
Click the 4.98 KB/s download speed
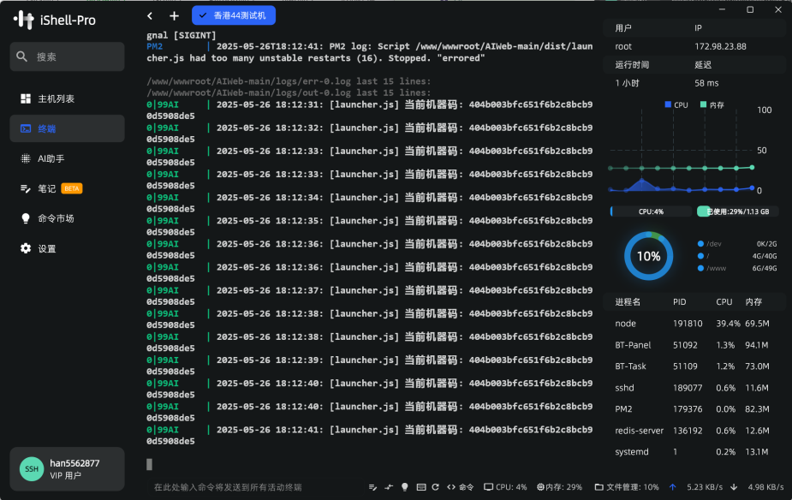(765, 487)
